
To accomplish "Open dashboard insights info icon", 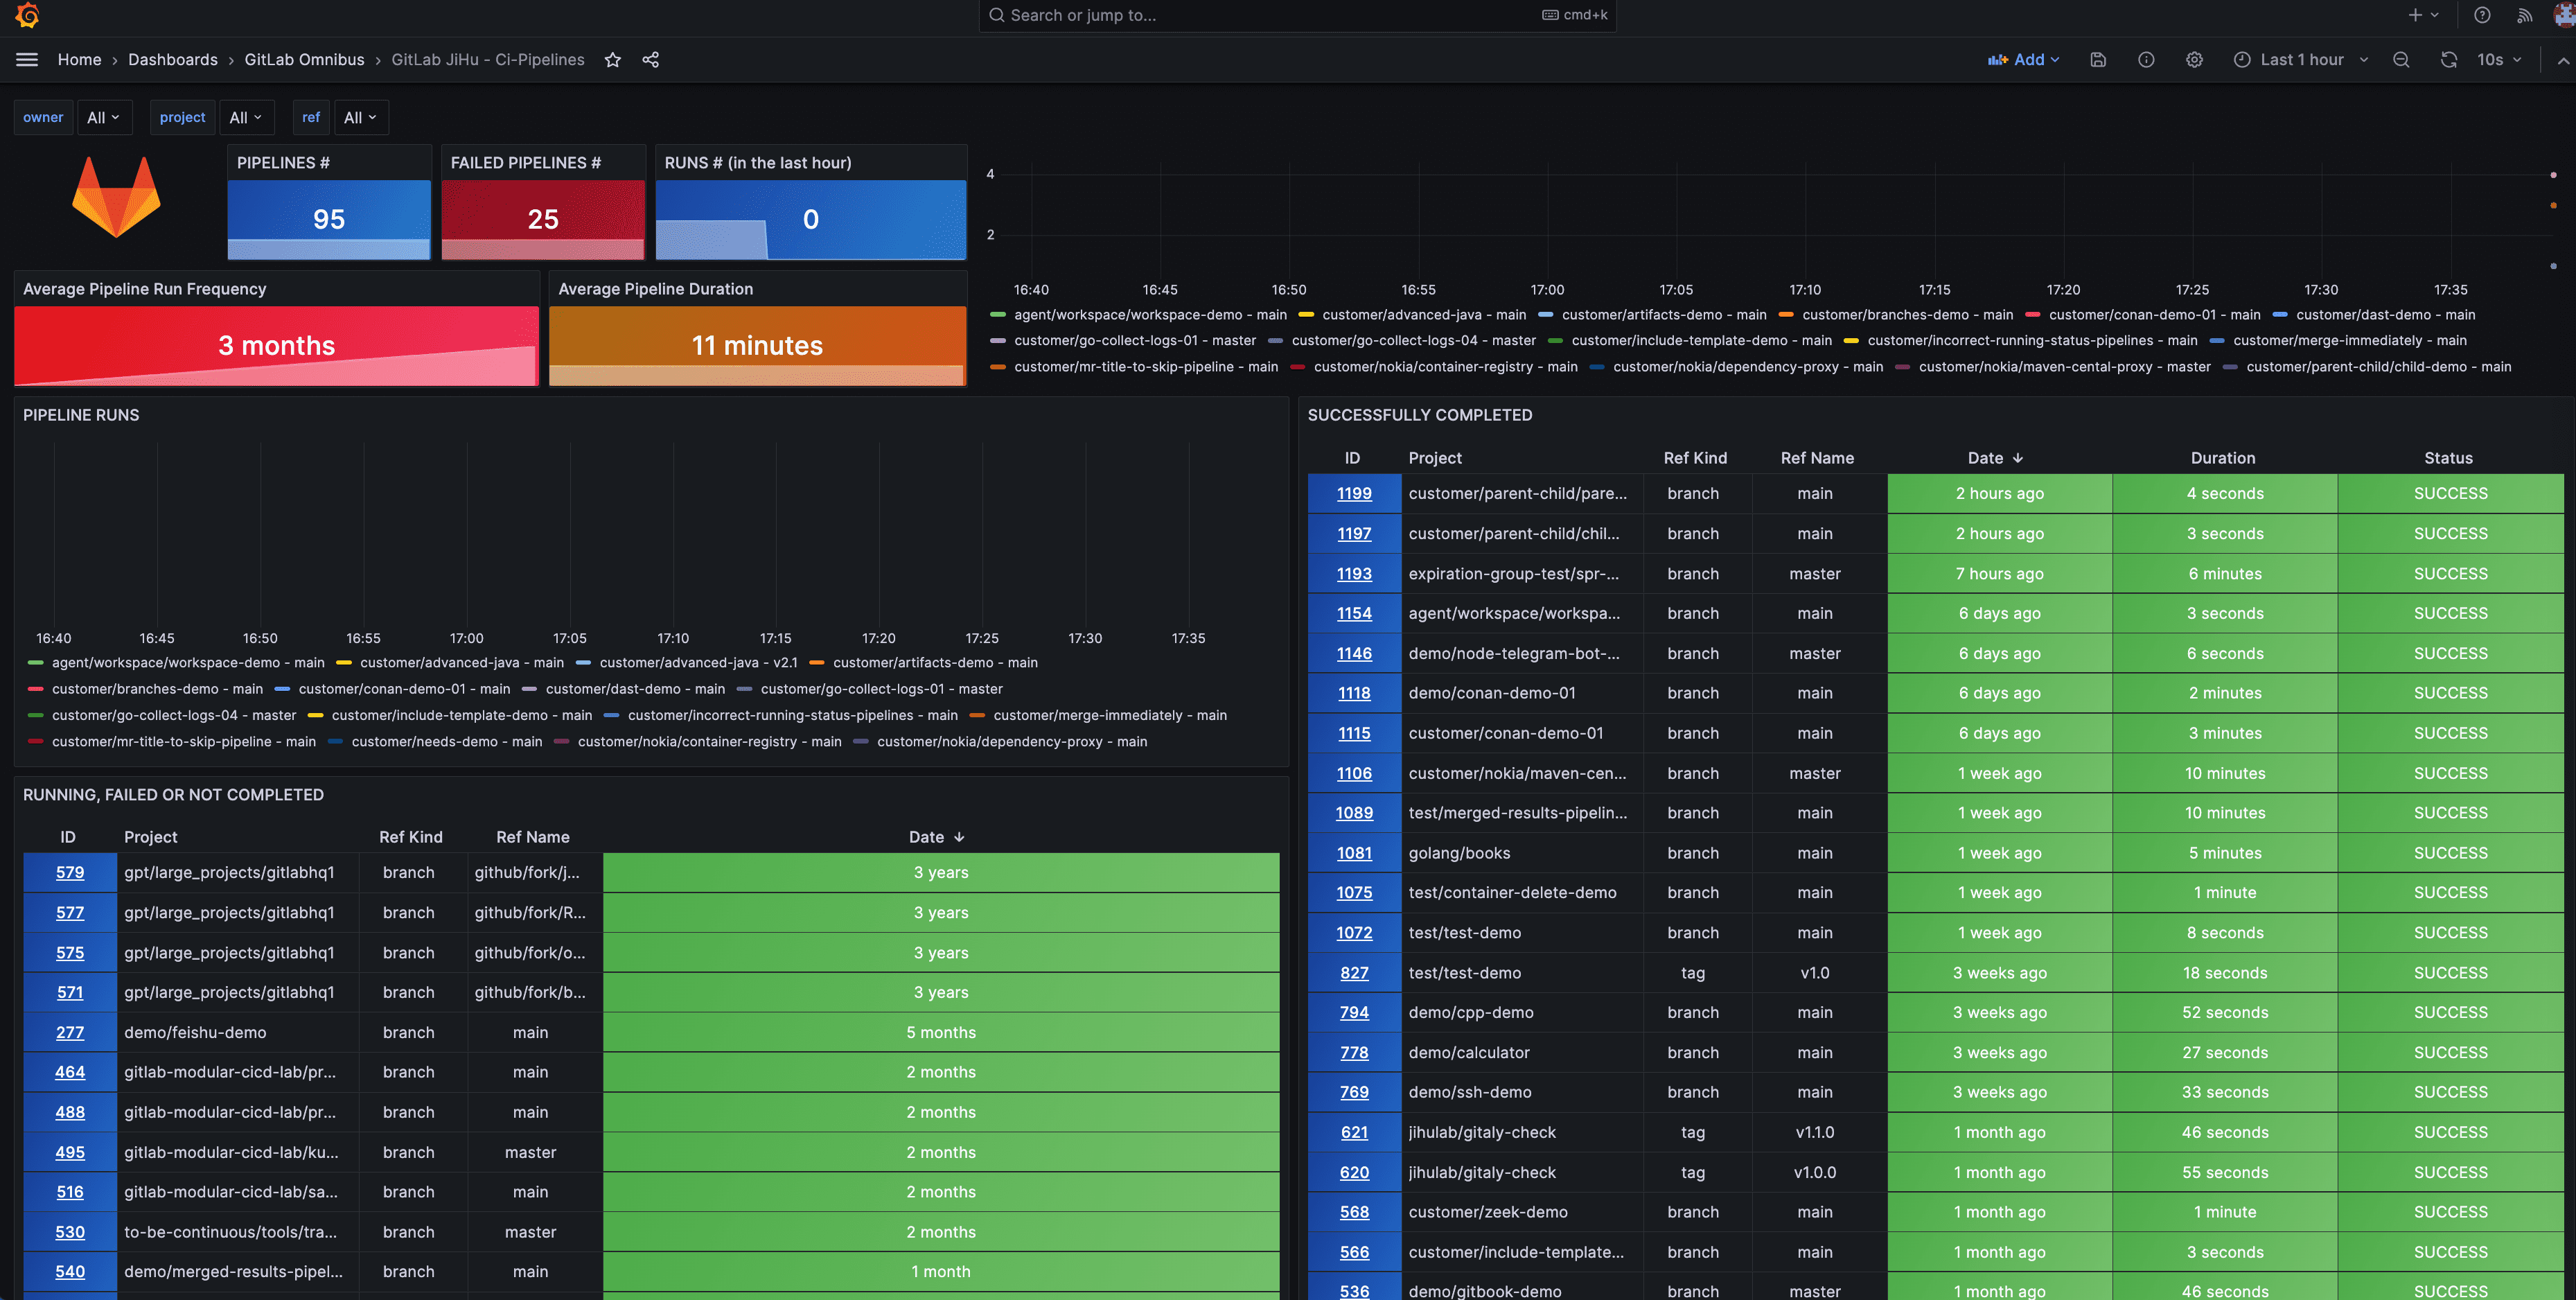I will tap(2146, 60).
